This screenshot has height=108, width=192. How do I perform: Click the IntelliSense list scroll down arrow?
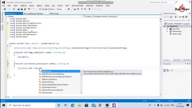81,93
